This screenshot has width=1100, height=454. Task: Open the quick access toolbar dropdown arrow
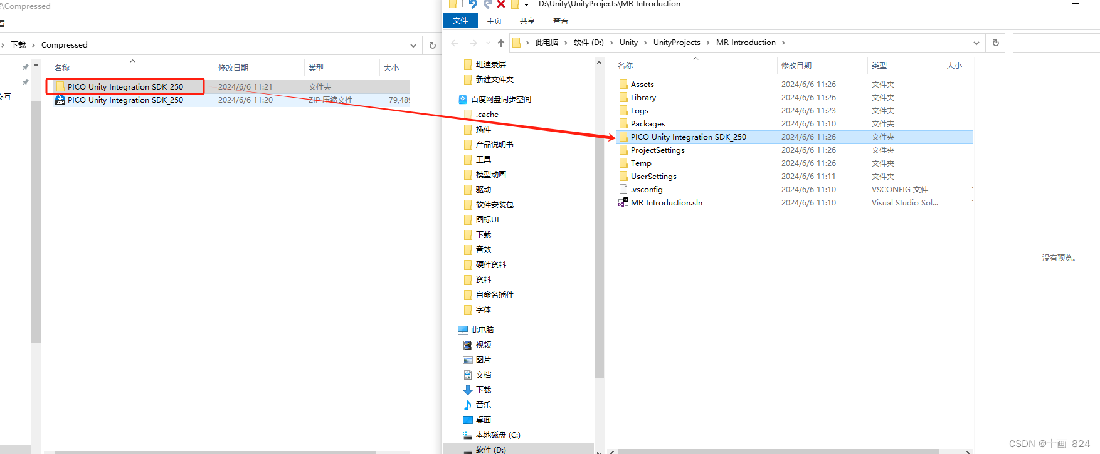click(526, 4)
